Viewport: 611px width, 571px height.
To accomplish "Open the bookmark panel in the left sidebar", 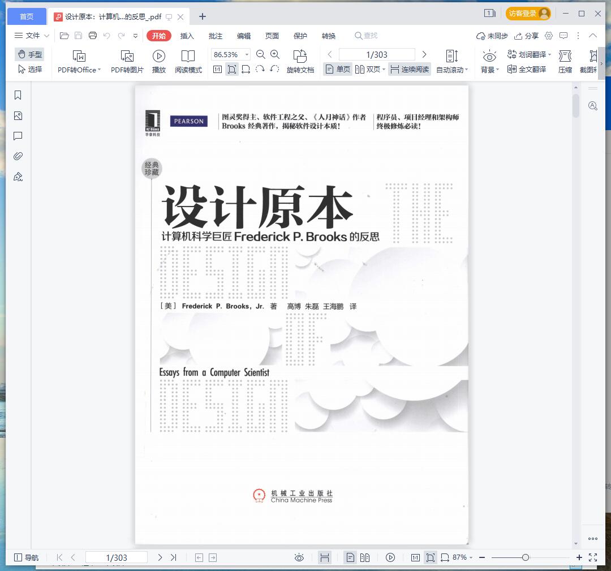I will (18, 95).
